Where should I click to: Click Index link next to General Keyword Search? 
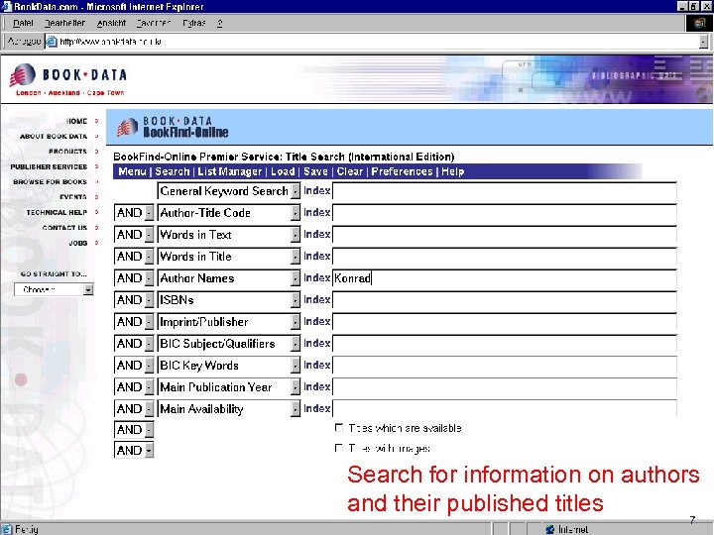317,190
